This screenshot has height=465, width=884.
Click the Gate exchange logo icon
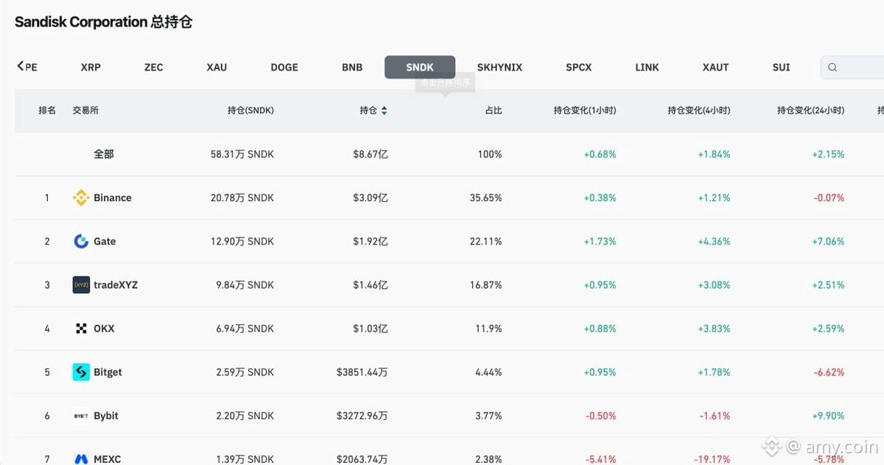(81, 241)
